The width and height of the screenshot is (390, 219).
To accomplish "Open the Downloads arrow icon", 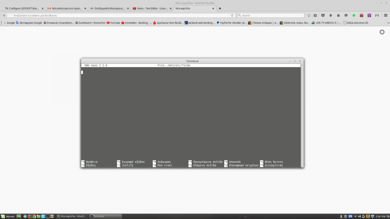I will pyautogui.click(x=331, y=15).
